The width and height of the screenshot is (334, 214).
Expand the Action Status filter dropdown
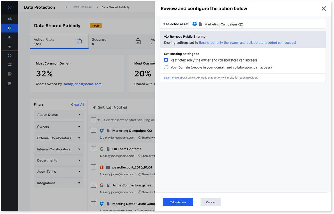point(59,115)
